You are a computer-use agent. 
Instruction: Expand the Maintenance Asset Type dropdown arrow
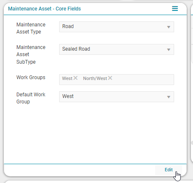pyautogui.click(x=169, y=27)
